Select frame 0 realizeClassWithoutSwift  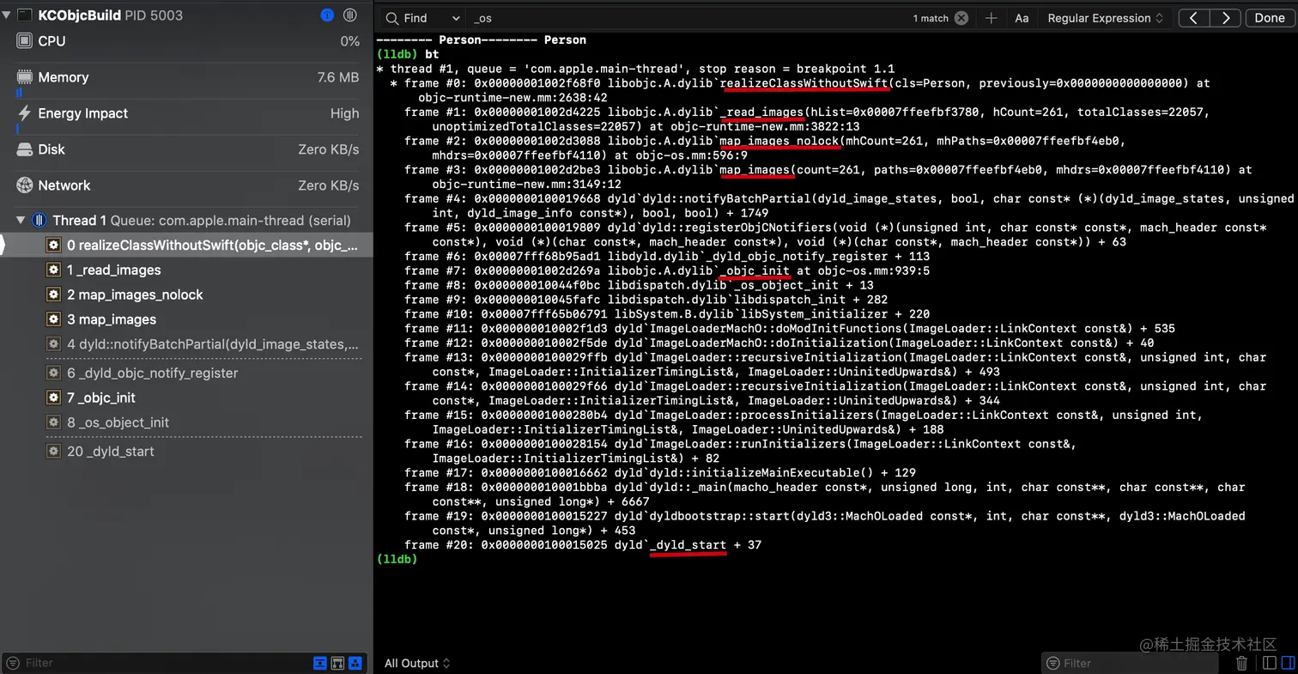pos(186,246)
